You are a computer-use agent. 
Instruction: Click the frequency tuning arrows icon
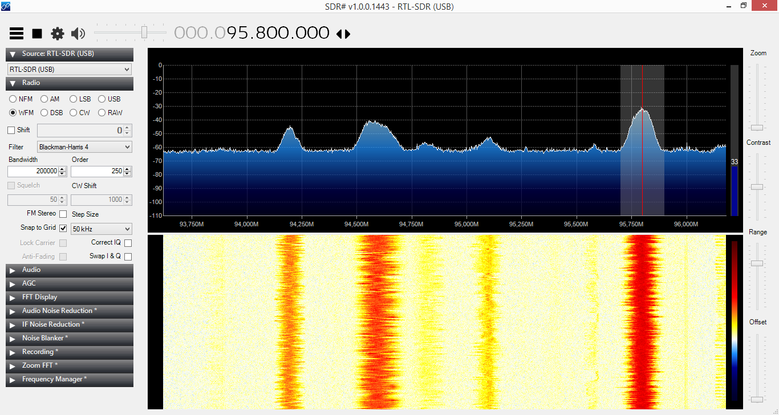[x=343, y=34]
